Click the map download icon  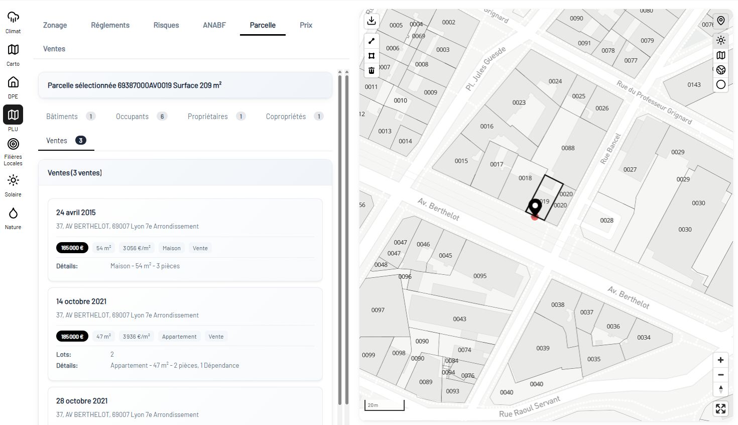tap(371, 21)
